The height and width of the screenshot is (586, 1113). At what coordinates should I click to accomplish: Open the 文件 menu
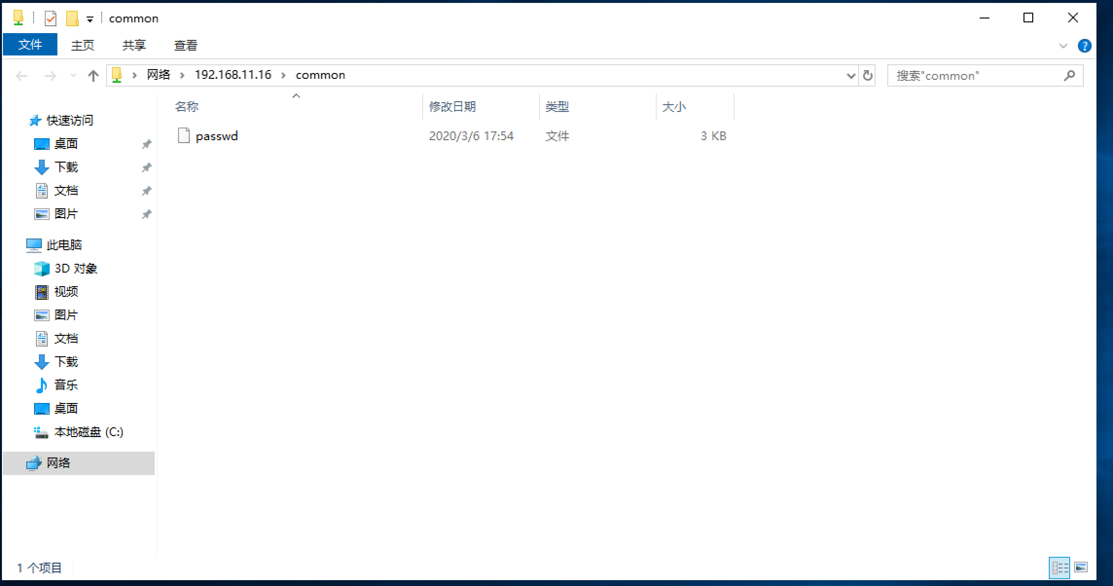(30, 44)
